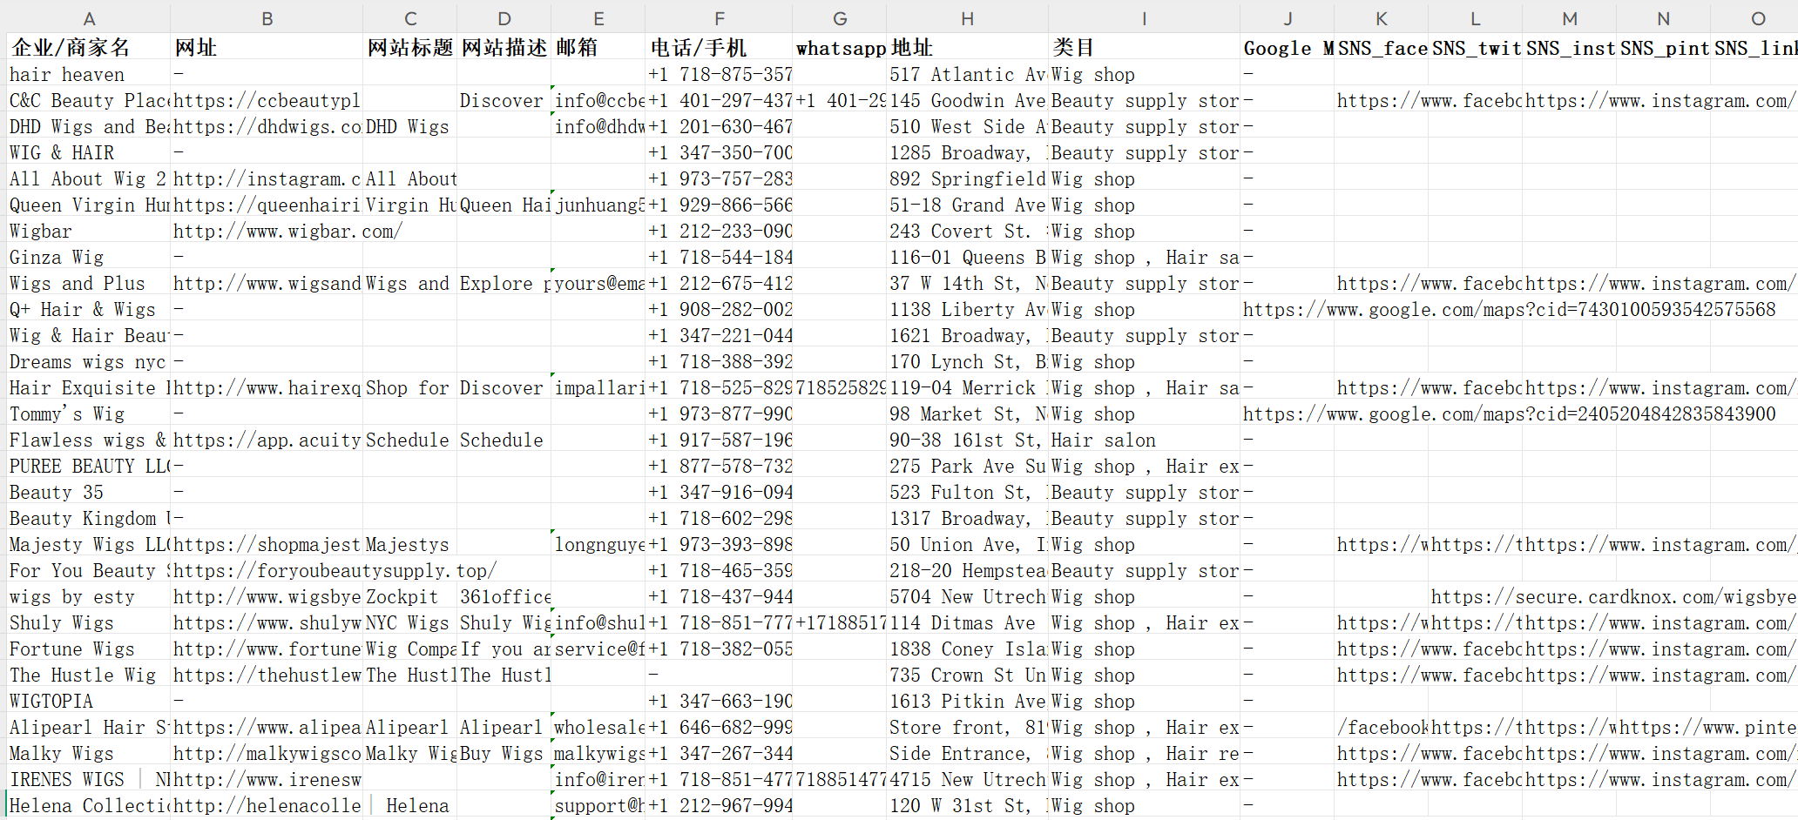Select the 'Wigbar' name cell
Viewport: 1798px width, 820px height.
tap(89, 231)
